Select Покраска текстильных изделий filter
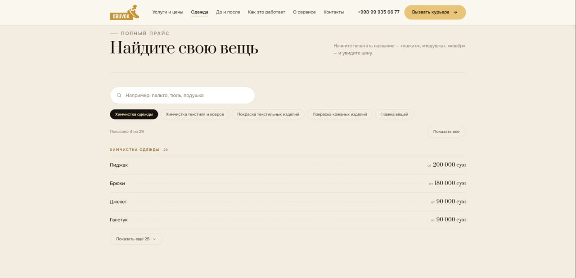The height and width of the screenshot is (278, 576). pyautogui.click(x=268, y=115)
